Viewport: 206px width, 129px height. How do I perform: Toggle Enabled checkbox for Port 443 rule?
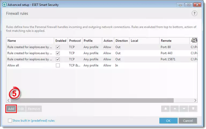(58, 53)
